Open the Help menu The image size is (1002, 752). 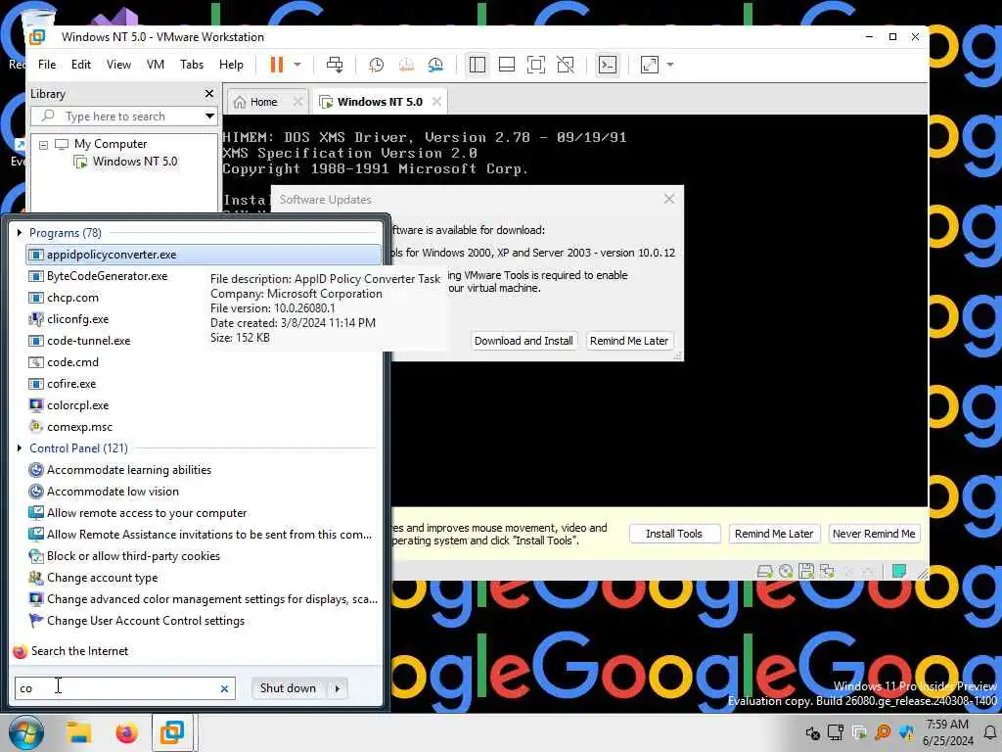(x=231, y=65)
